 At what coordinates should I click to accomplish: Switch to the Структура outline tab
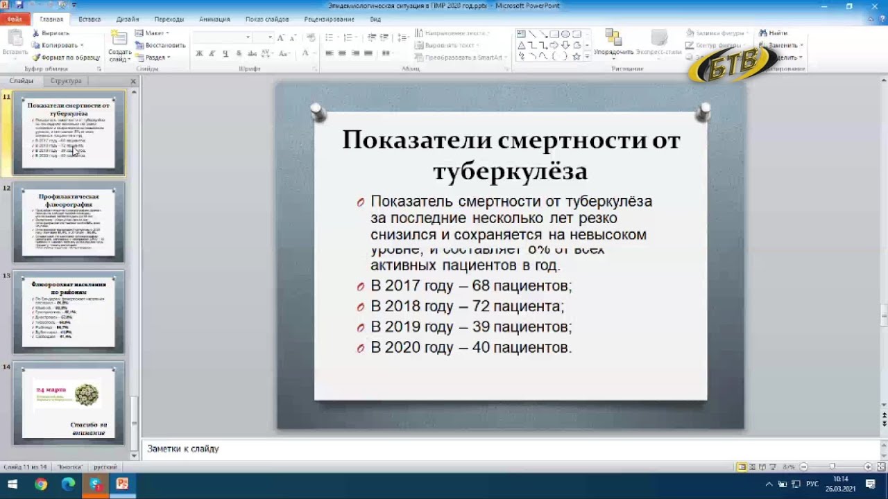click(66, 81)
